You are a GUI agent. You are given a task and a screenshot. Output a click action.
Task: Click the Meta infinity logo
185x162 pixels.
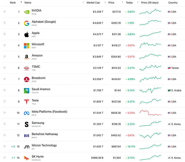(27, 113)
